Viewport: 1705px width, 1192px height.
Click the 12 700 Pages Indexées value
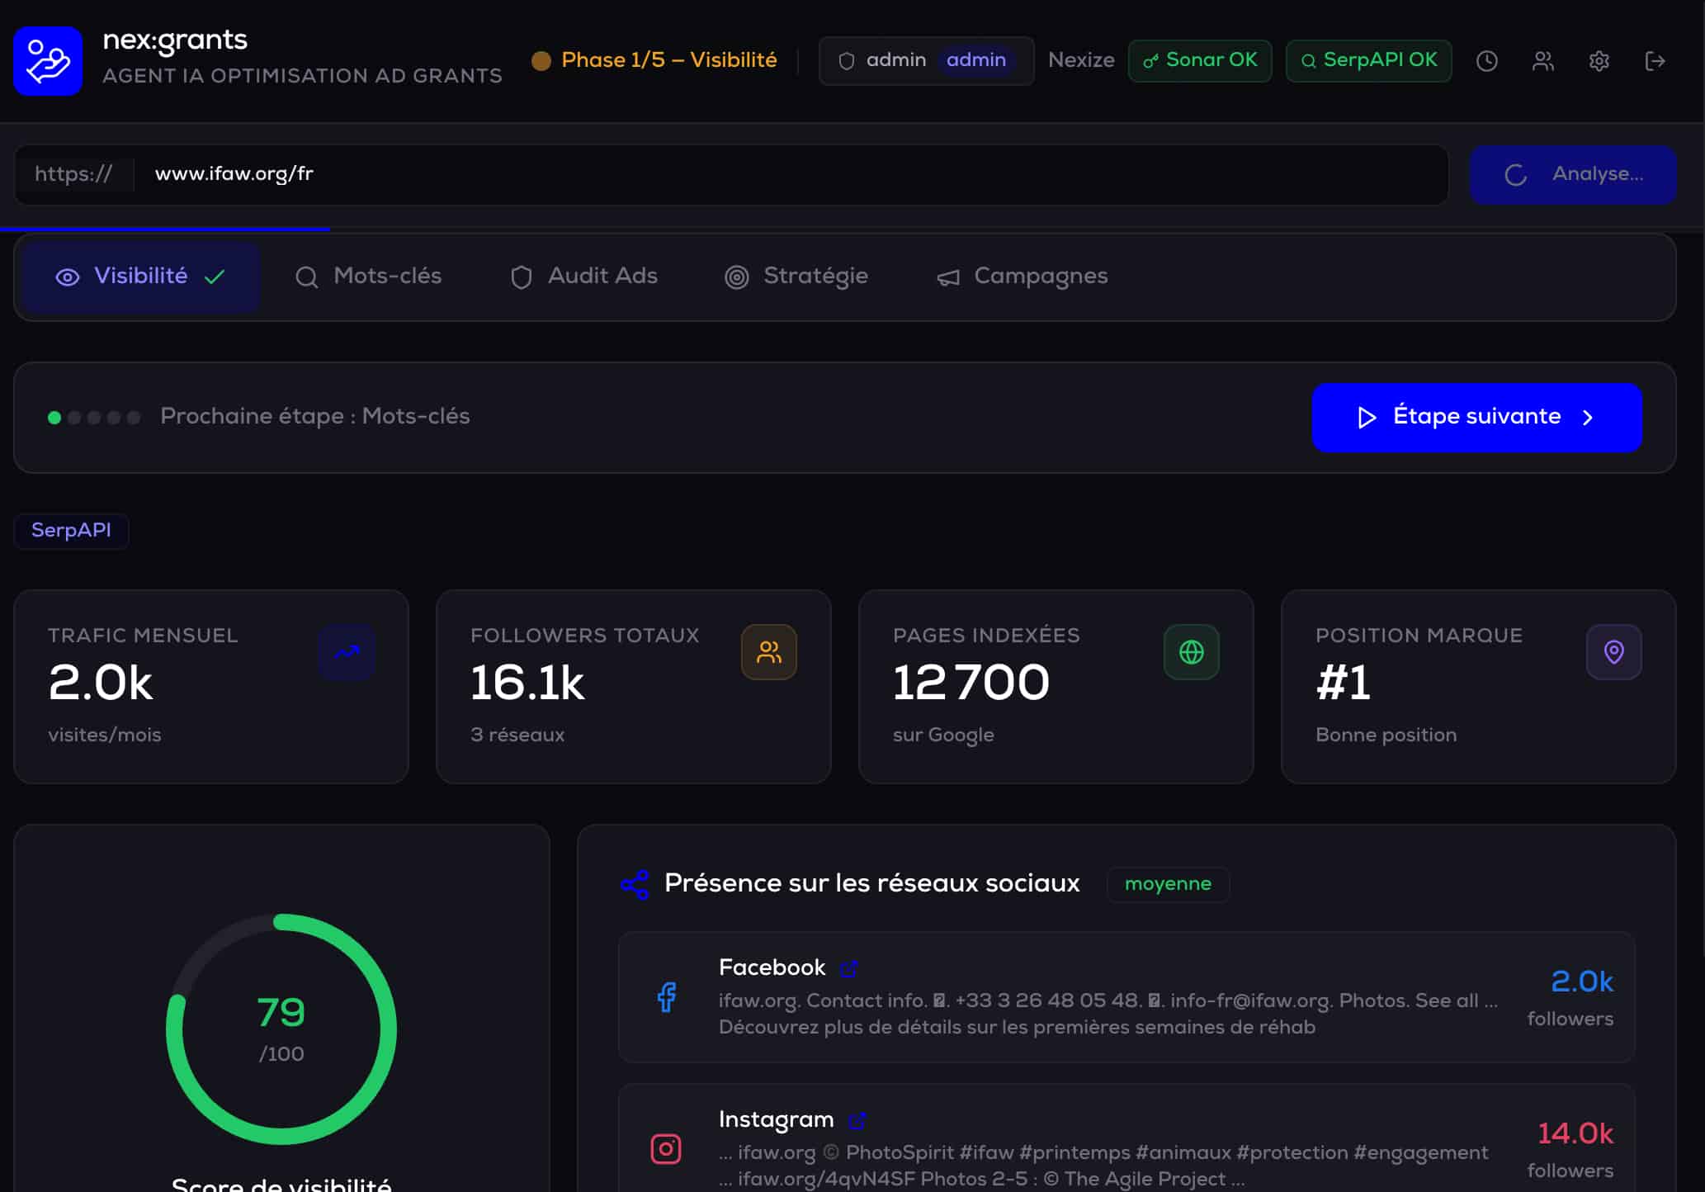[971, 684]
